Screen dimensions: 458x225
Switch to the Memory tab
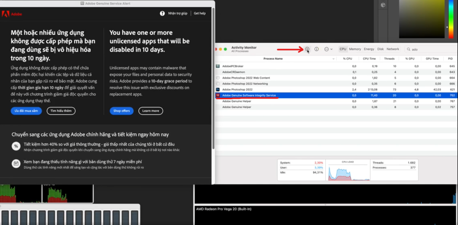tap(355, 49)
